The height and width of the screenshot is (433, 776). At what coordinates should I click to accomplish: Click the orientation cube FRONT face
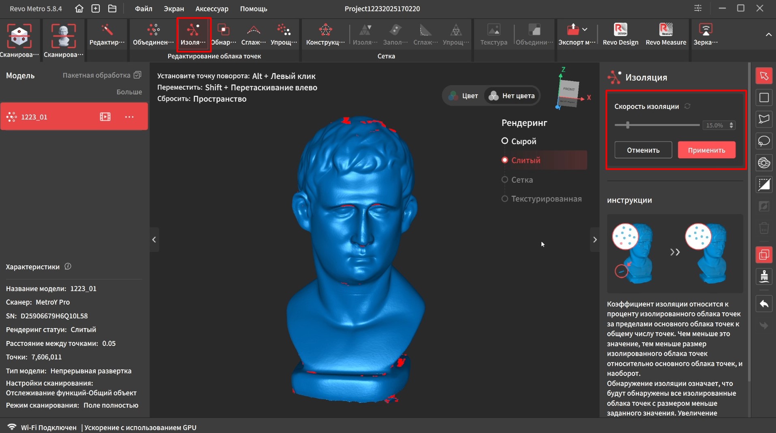pyautogui.click(x=569, y=90)
